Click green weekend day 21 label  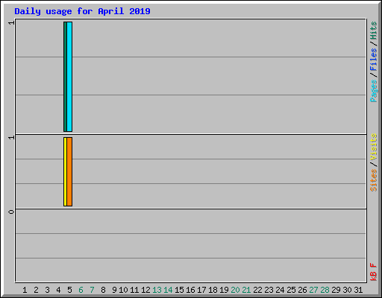(246, 290)
